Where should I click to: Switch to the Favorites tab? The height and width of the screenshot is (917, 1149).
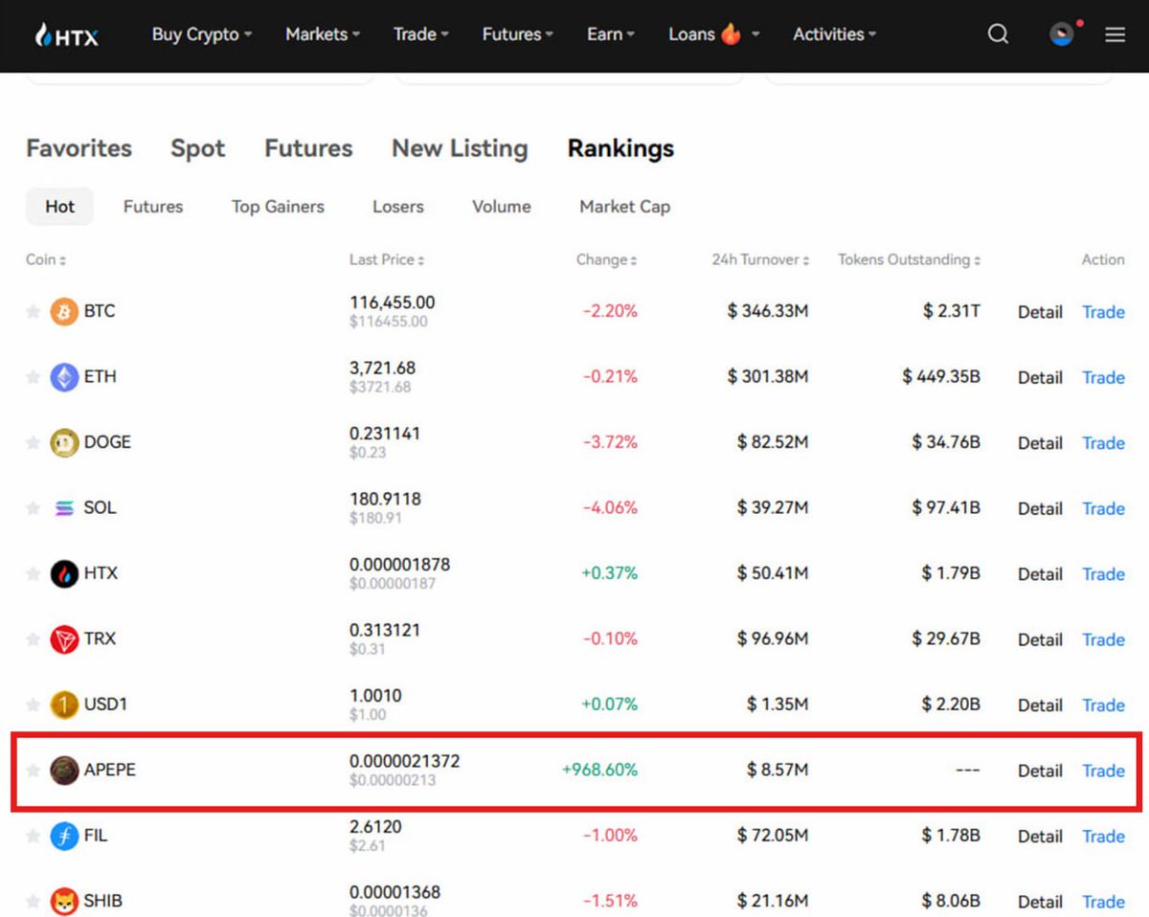click(x=79, y=148)
